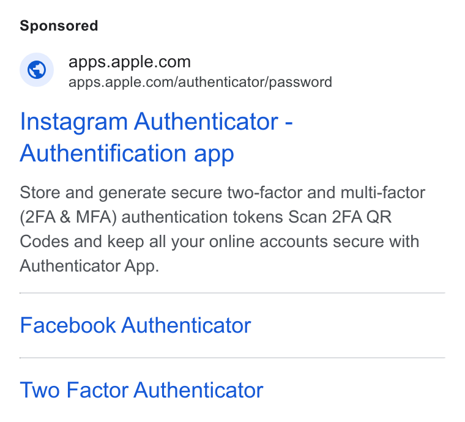Image resolution: width=465 pixels, height=422 pixels.
Task: Click the text 'Store and generate secure'
Action: (x=121, y=193)
